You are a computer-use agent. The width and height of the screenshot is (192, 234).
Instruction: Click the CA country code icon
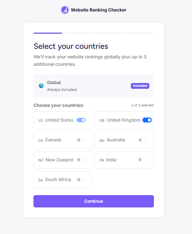click(x=41, y=140)
